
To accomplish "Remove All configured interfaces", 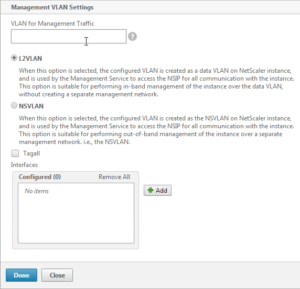I will 114,177.
